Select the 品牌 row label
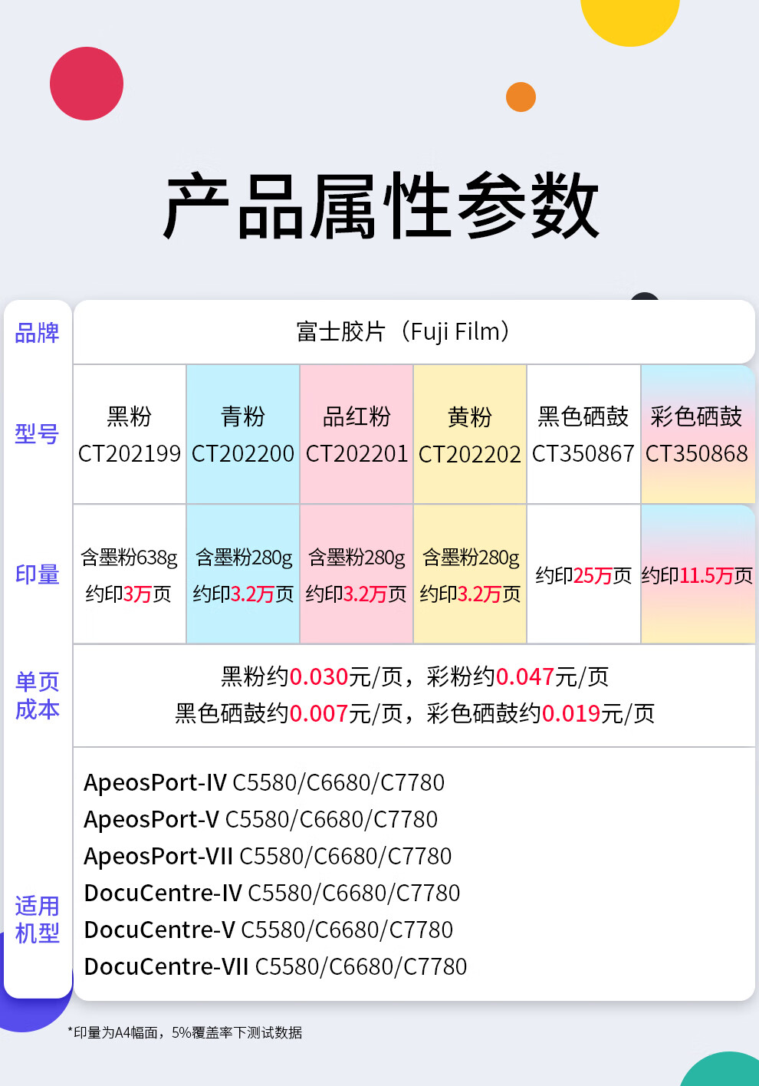759x1086 pixels. (38, 333)
